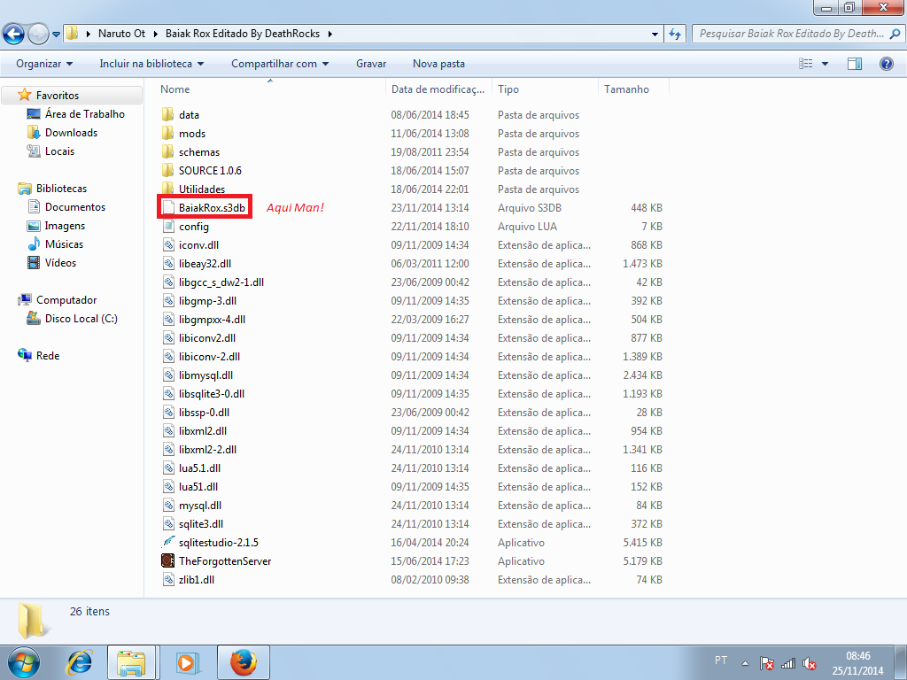Viewport: 907px width, 680px height.
Task: Select the BaiakRox.s3db file icon
Action: 167,207
